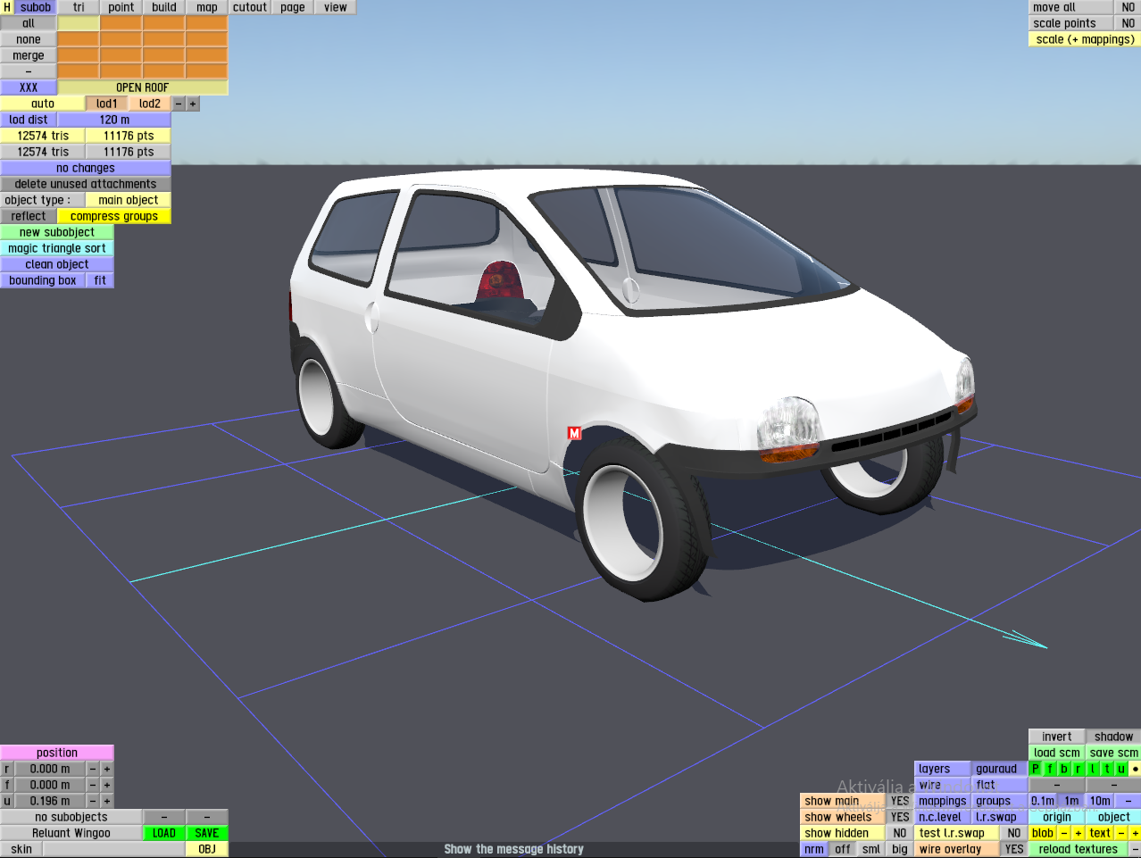Screen dimensions: 1141x858
Task: Select the green b view button
Action: coord(1064,769)
